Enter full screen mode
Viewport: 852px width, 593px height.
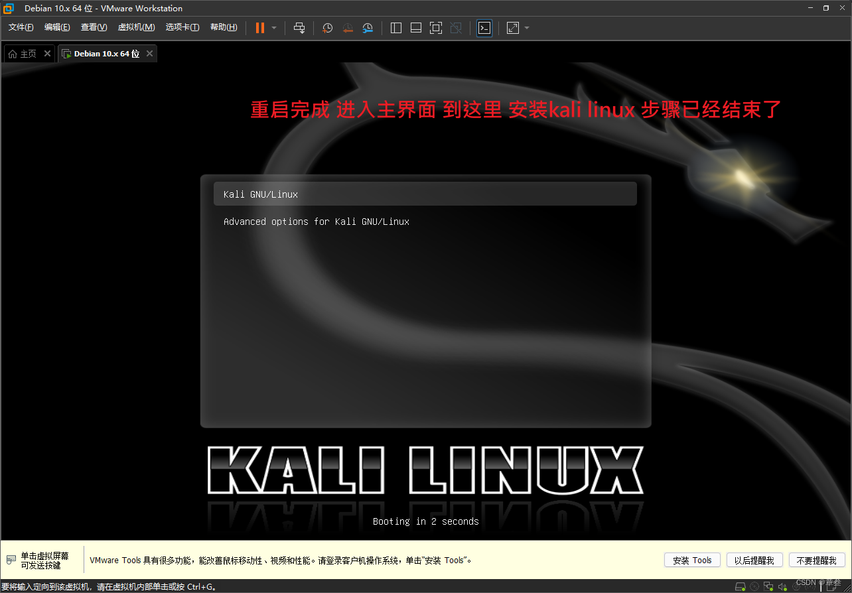tap(436, 28)
